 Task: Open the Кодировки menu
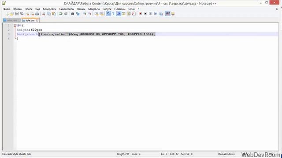pyautogui.click(x=49, y=9)
